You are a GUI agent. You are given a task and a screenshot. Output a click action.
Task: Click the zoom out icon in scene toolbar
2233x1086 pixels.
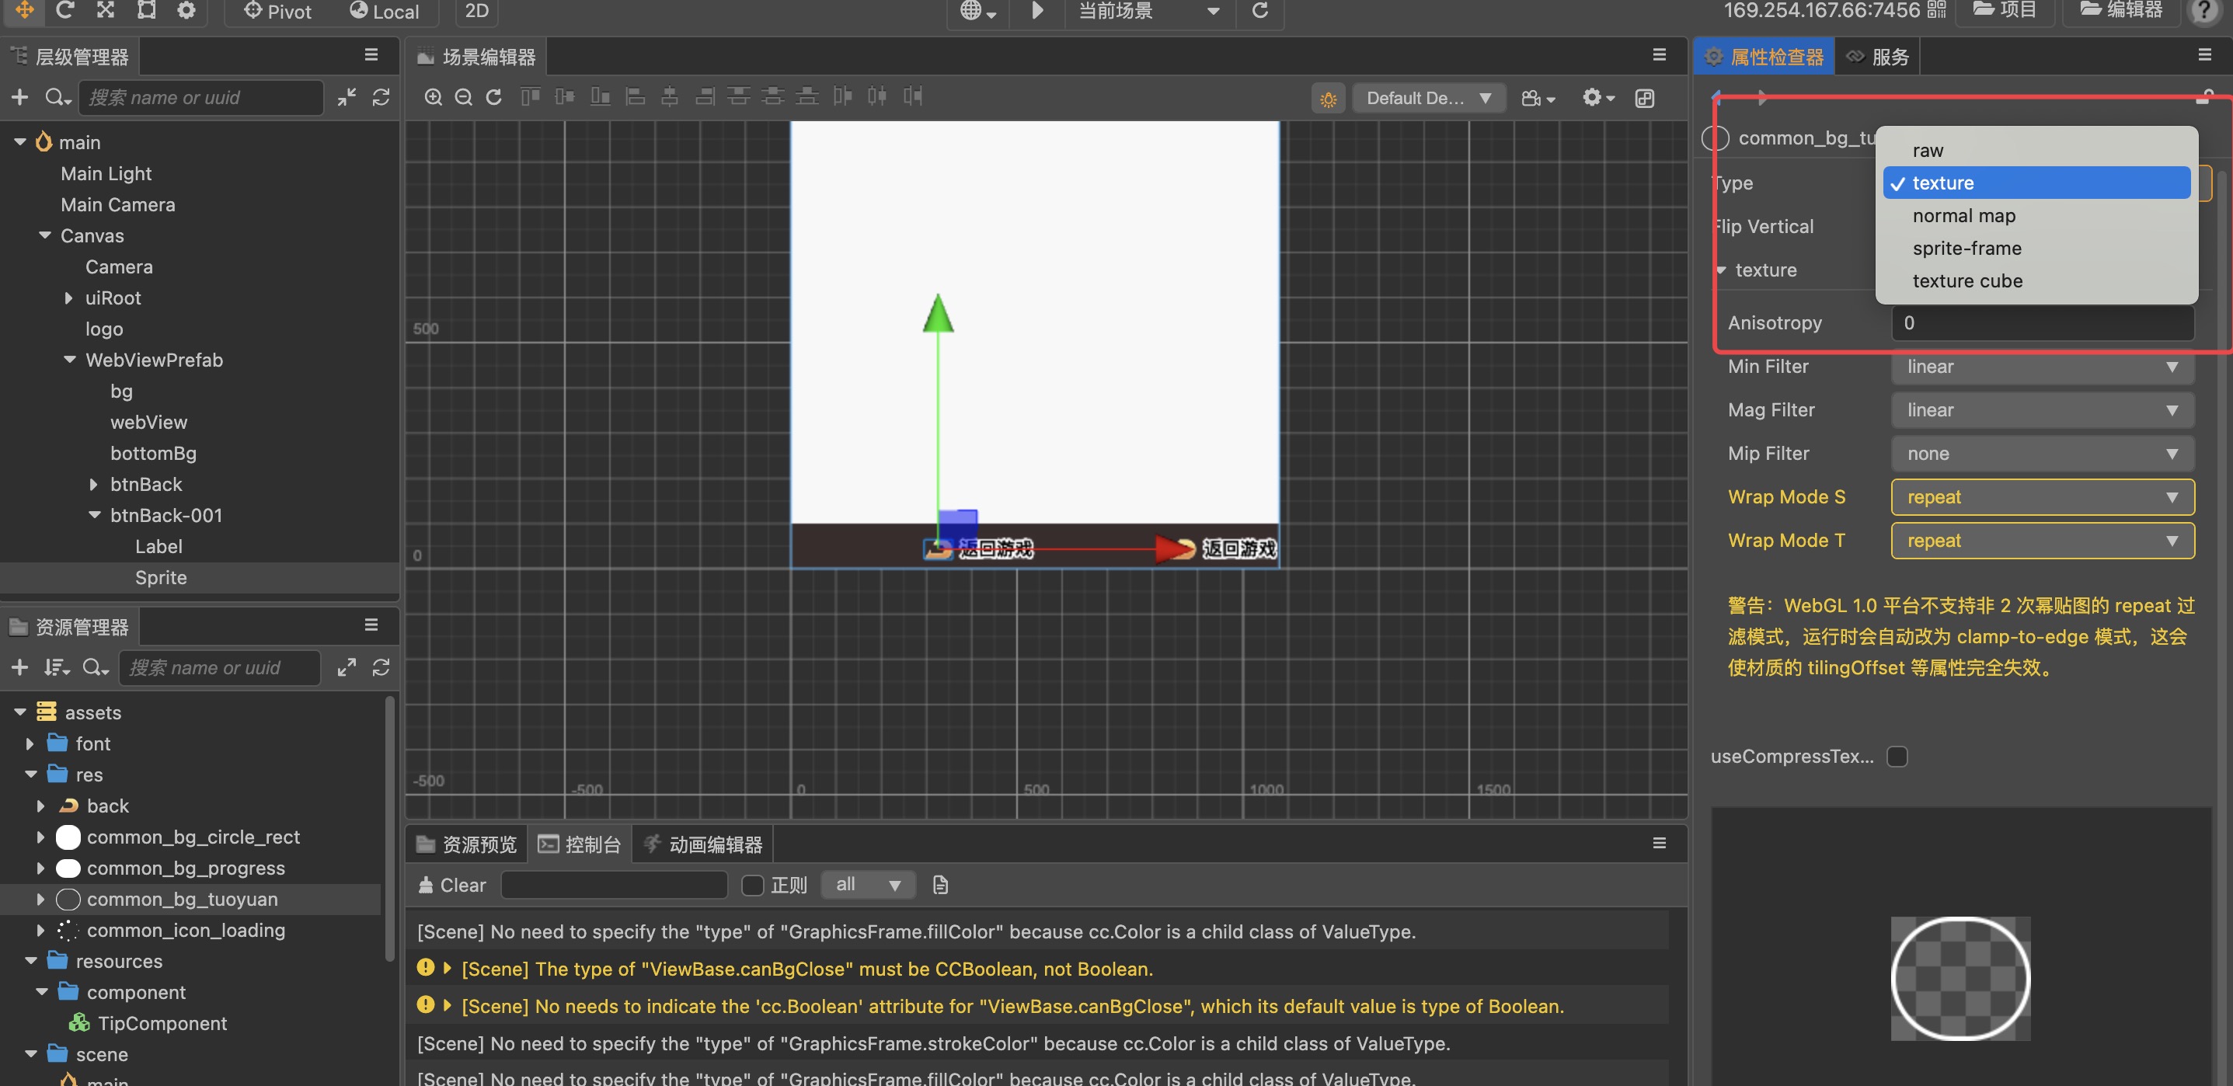tap(463, 97)
